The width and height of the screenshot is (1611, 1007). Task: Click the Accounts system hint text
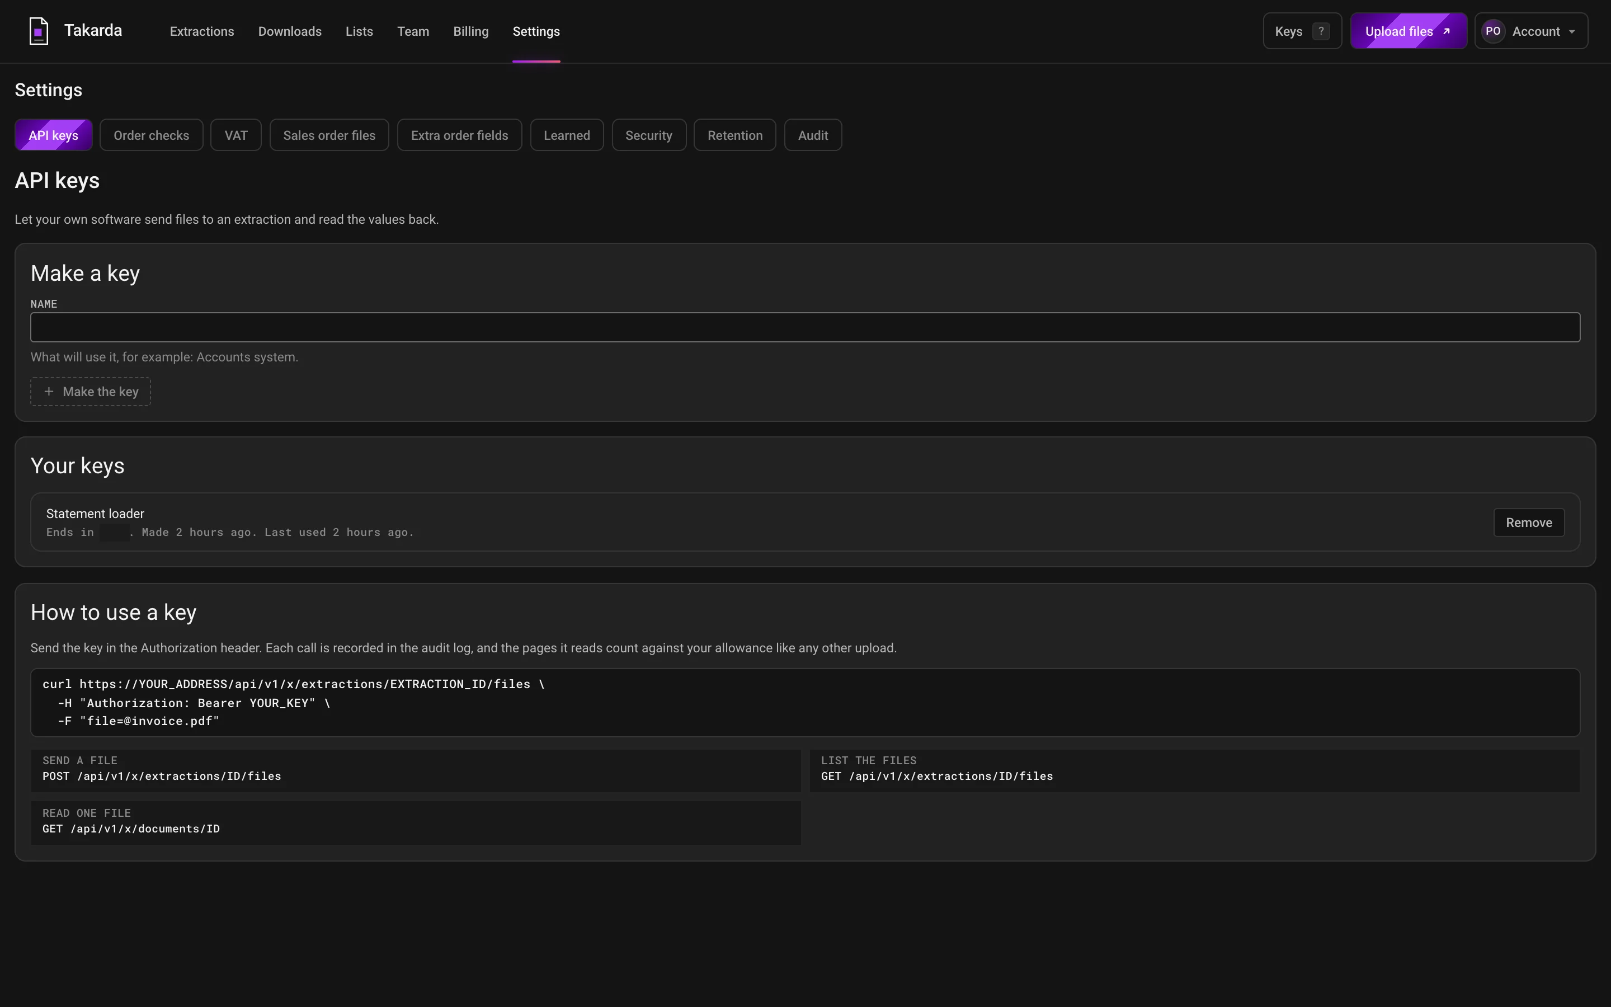coord(164,357)
